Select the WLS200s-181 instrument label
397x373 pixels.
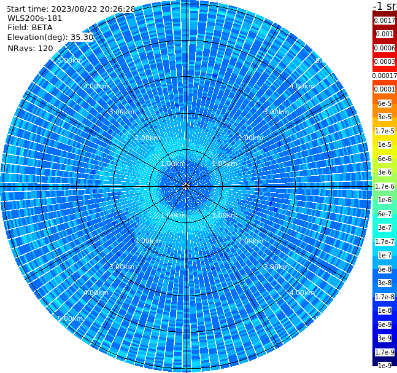point(35,18)
